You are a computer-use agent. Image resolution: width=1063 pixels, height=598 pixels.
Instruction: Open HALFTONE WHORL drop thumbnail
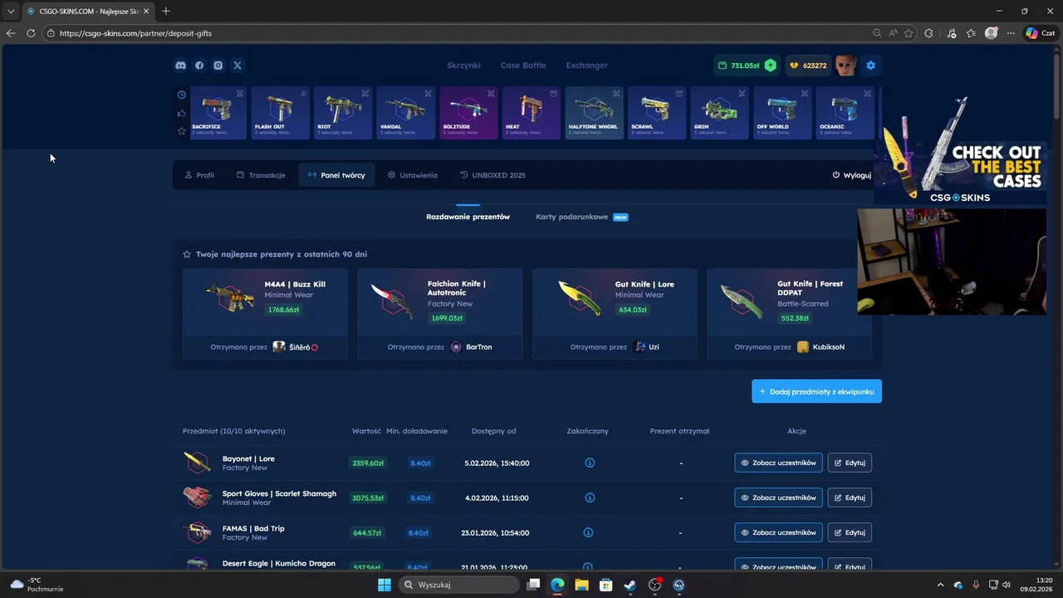pyautogui.click(x=594, y=113)
